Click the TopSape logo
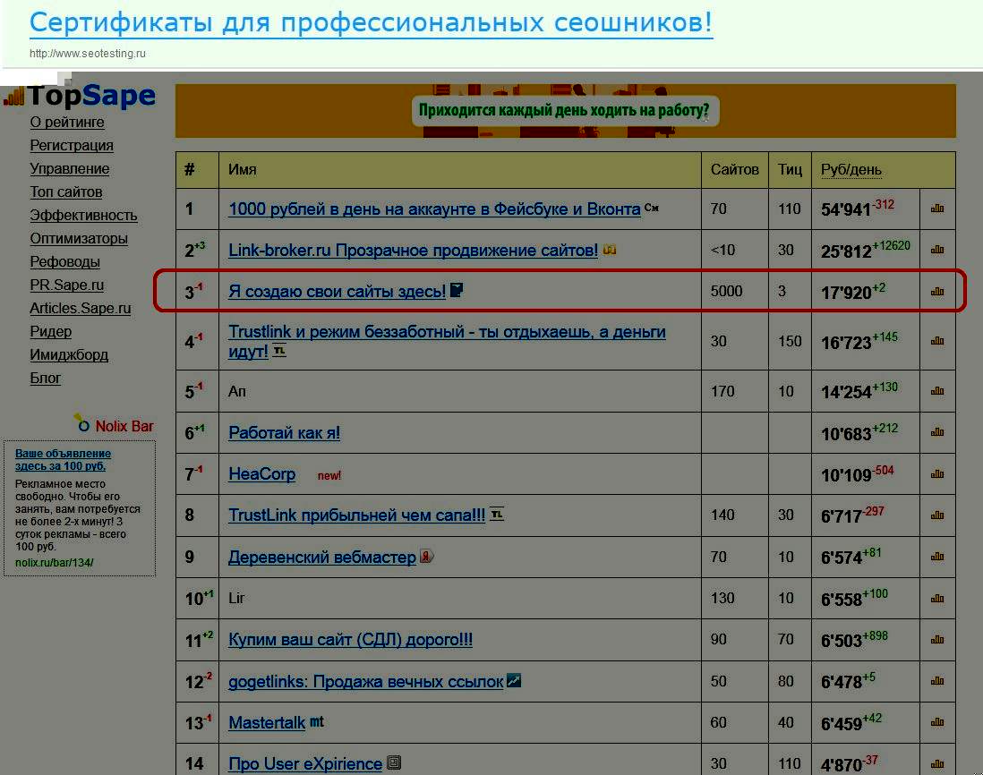The width and height of the screenshot is (983, 775). point(81,96)
